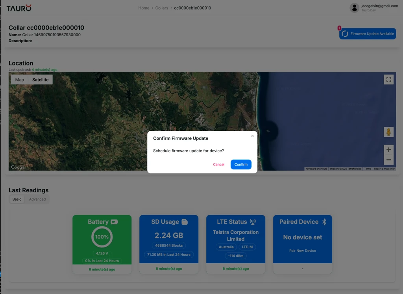Click Pair New Device link
The width and height of the screenshot is (403, 294).
pyautogui.click(x=302, y=251)
